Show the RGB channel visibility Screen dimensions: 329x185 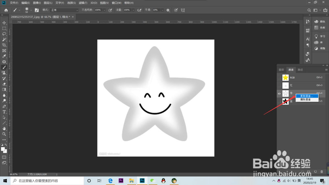click(x=279, y=78)
